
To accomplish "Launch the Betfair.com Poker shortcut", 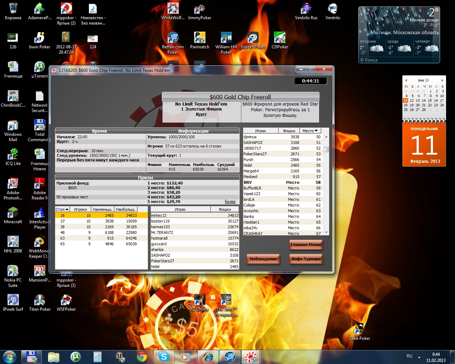I will [x=173, y=38].
